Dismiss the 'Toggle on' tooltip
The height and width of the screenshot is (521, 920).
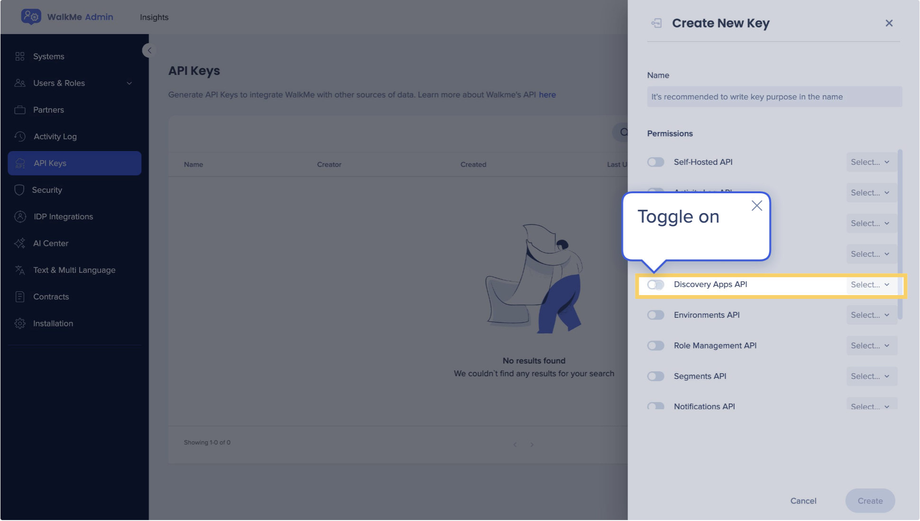pos(757,206)
